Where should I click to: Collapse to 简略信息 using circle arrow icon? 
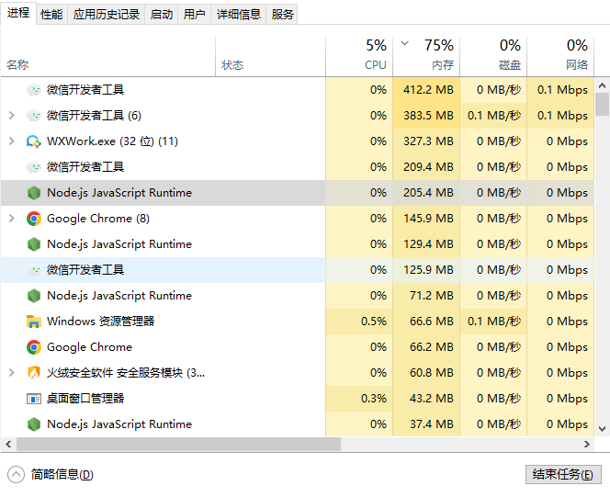[x=16, y=474]
